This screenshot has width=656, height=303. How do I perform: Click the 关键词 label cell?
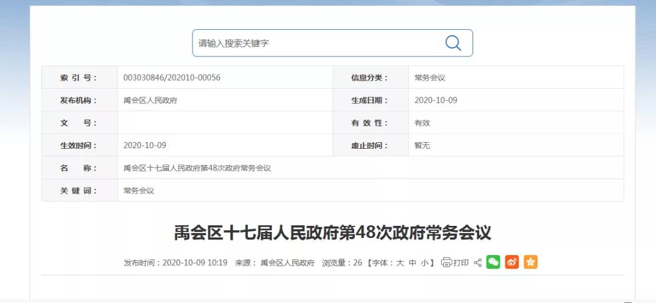80,191
